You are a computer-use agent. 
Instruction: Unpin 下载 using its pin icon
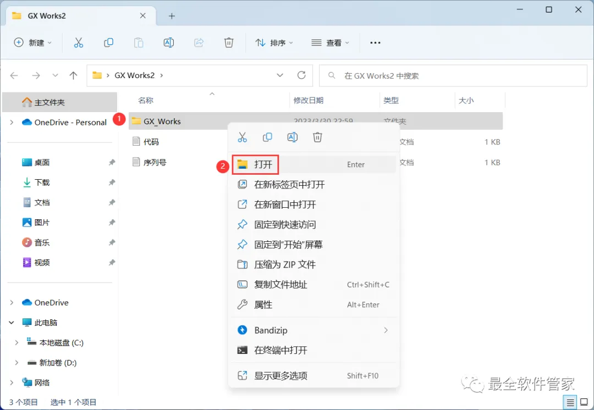click(x=112, y=182)
